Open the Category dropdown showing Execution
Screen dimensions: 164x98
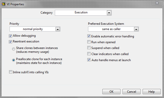(83, 13)
